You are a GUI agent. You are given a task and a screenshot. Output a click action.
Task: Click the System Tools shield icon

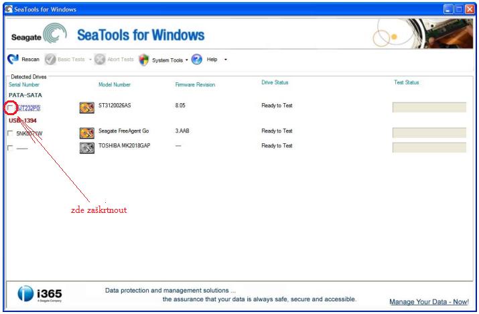tap(143, 60)
